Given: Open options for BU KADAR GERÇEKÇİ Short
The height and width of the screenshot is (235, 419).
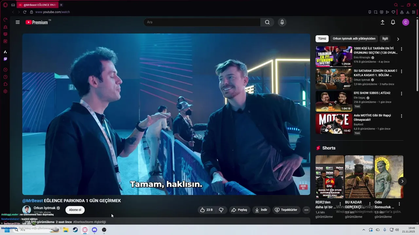Looking at the screenshot, I should [370, 204].
